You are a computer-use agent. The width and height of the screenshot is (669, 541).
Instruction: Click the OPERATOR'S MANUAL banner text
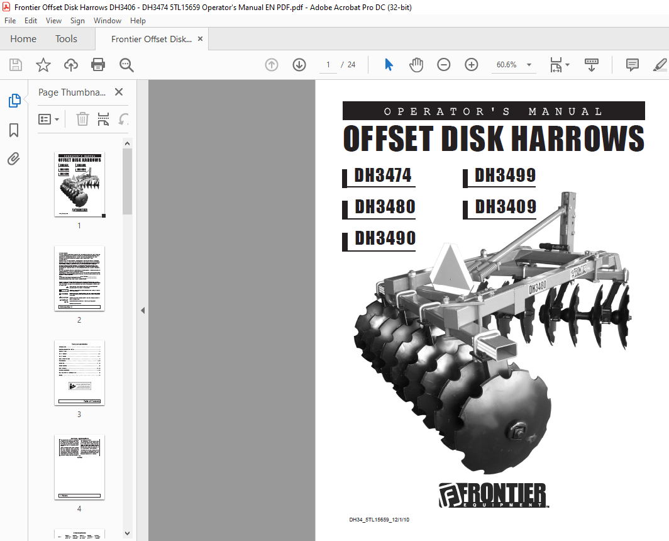(x=494, y=111)
